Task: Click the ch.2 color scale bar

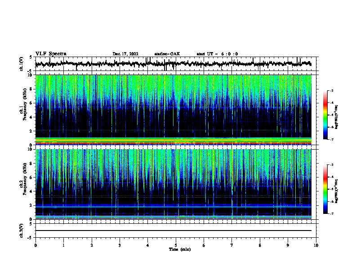Action: pos(325,189)
